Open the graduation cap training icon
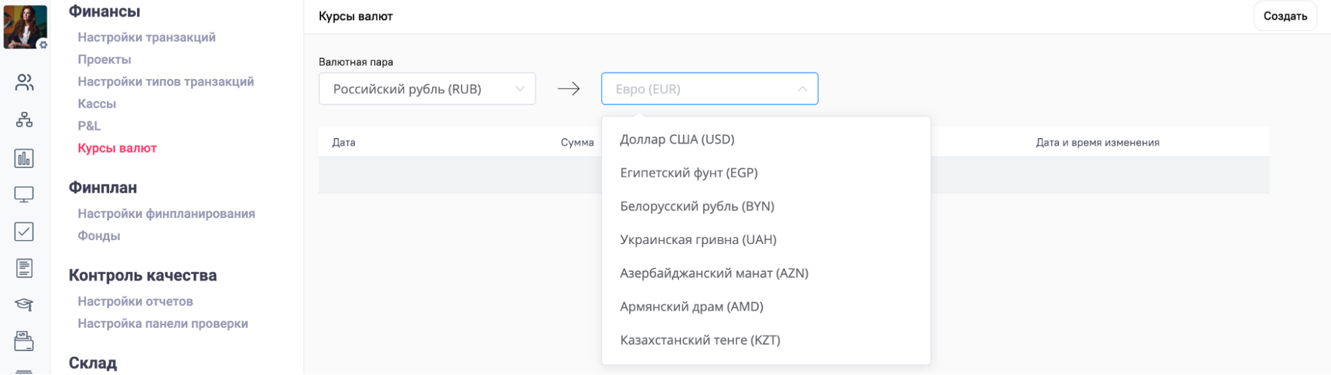The image size is (1331, 375). click(24, 305)
